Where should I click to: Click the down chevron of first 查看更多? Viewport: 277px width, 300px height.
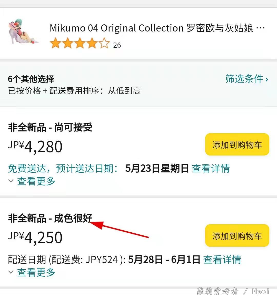(x=11, y=181)
